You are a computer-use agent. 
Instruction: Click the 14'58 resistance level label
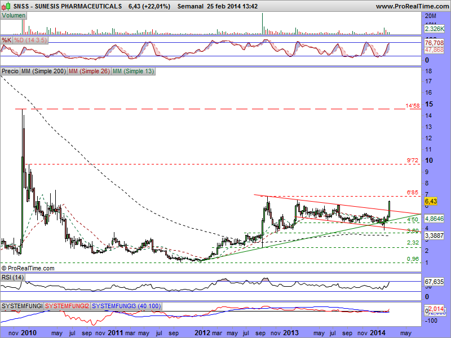[x=413, y=106]
